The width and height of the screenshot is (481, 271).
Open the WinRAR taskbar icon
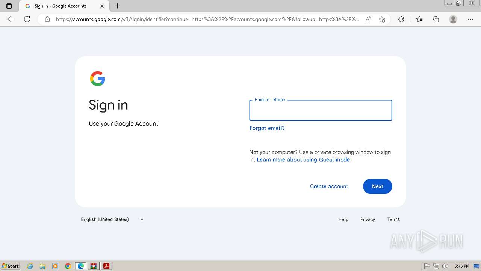pyautogui.click(x=94, y=266)
